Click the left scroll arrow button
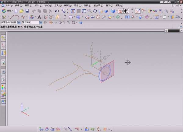This screenshot has height=132, width=183. click(166, 31)
